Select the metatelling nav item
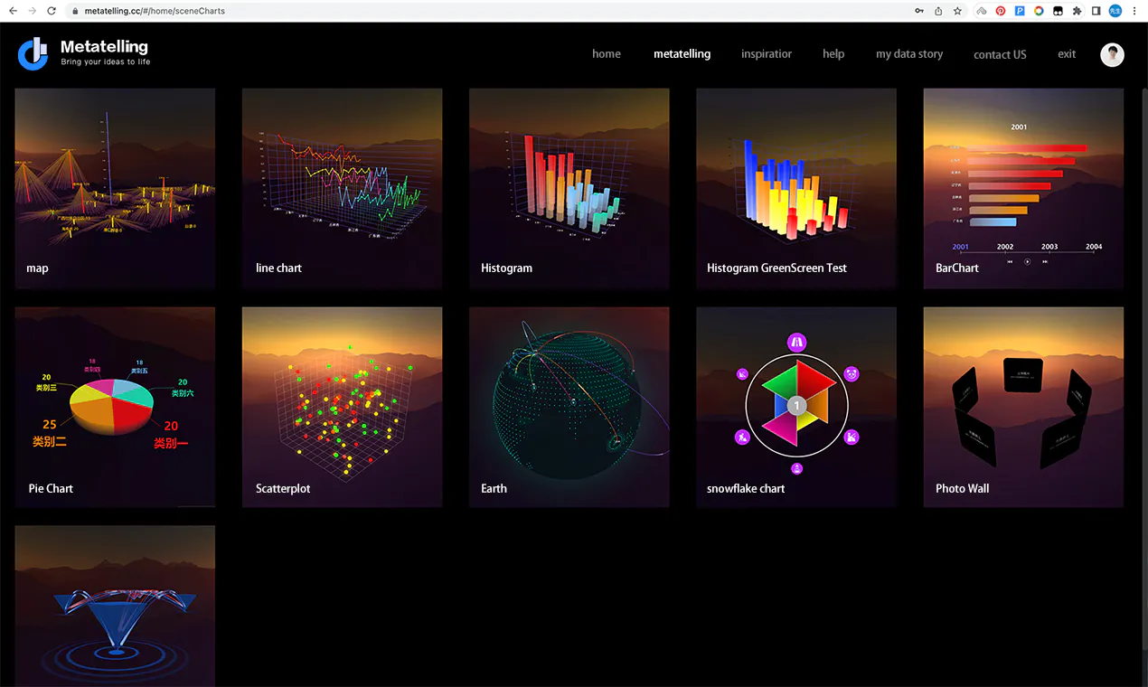This screenshot has height=687, width=1148. coord(682,54)
